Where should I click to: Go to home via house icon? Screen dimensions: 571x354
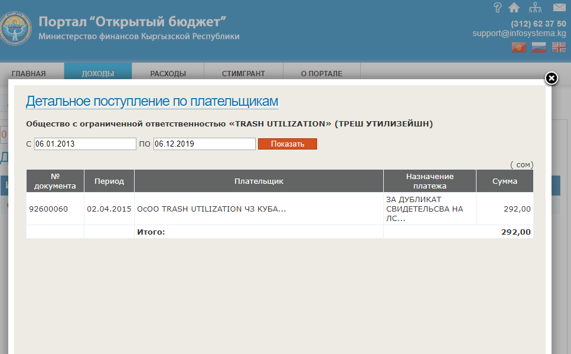pos(514,8)
